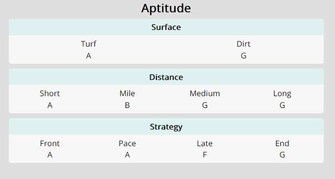Viewport: 335px width, 179px height.
Task: Click the Dirt surface label
Action: pos(244,44)
